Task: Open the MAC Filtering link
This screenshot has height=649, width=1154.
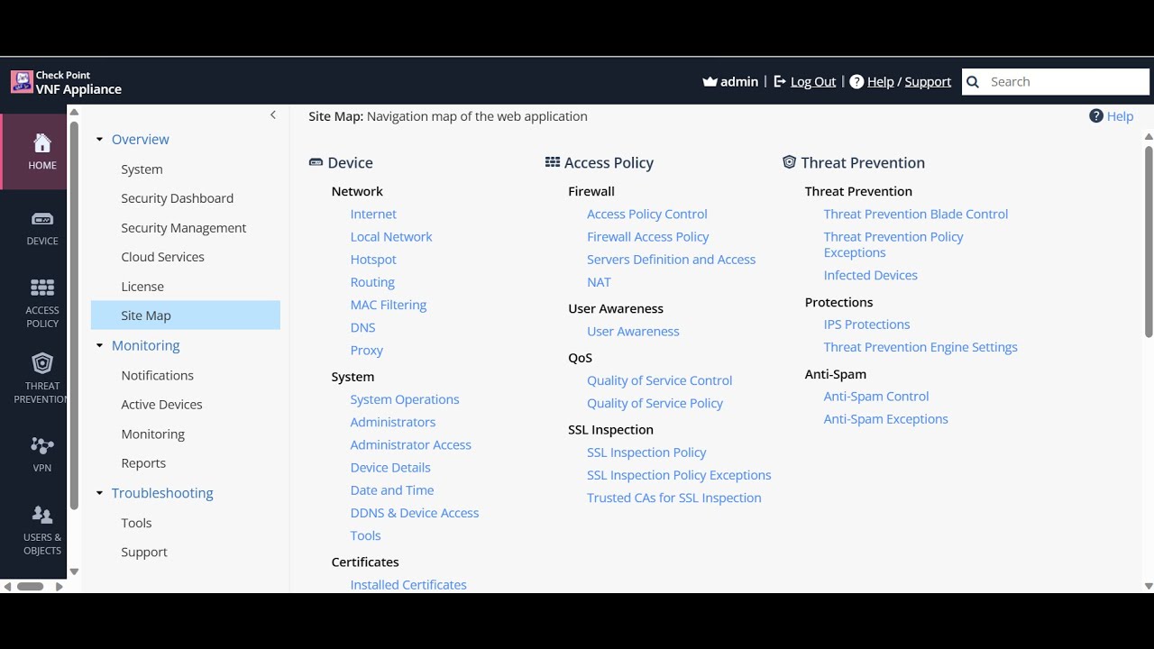Action: pos(389,305)
